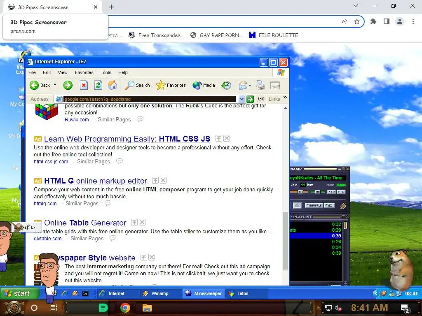Open Chrome tab search chevron

[x=356, y=6]
